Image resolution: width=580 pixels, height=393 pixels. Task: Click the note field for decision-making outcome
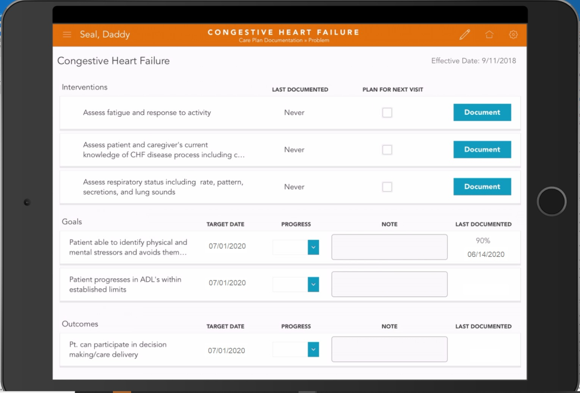point(389,349)
